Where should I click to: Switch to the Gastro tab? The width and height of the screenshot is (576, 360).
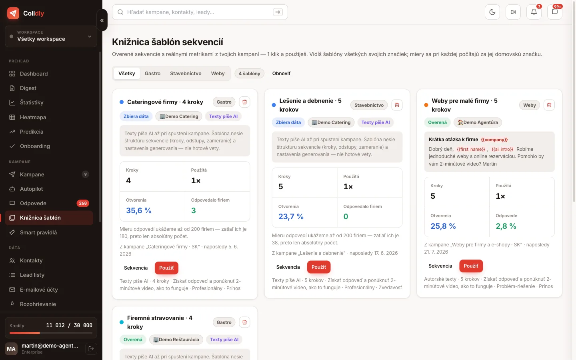(152, 73)
